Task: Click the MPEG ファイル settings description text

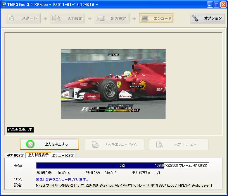Action: (124, 185)
